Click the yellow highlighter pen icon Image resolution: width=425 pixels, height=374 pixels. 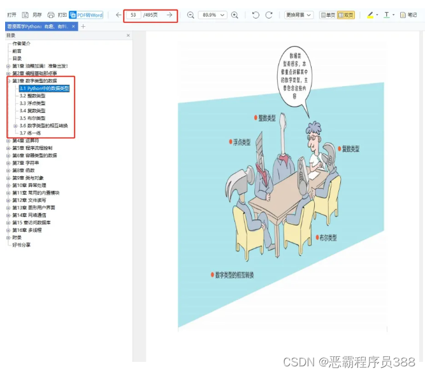click(370, 15)
